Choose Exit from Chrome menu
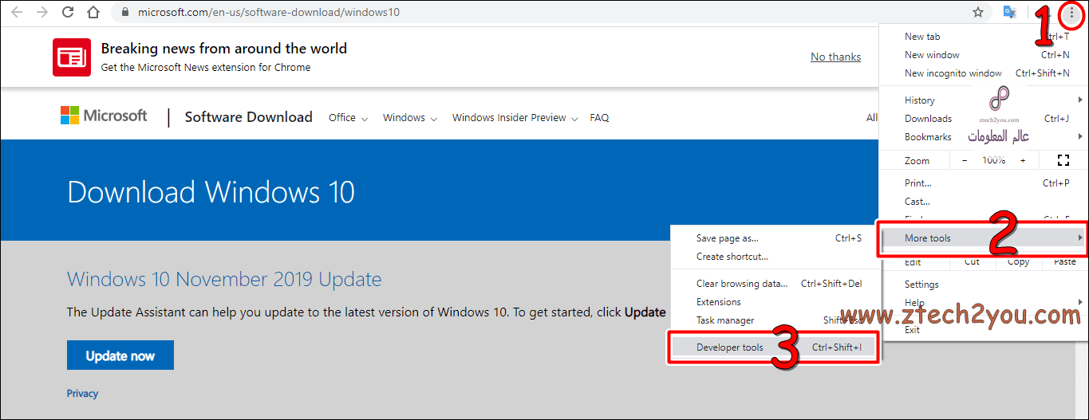This screenshot has width=1089, height=420. coord(983,330)
